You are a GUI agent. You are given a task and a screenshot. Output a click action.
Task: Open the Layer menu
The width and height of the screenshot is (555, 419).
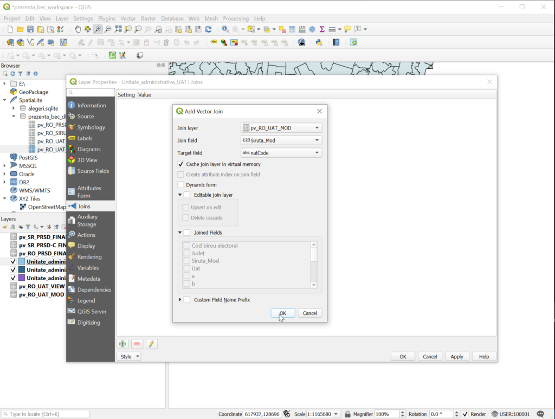coord(62,18)
